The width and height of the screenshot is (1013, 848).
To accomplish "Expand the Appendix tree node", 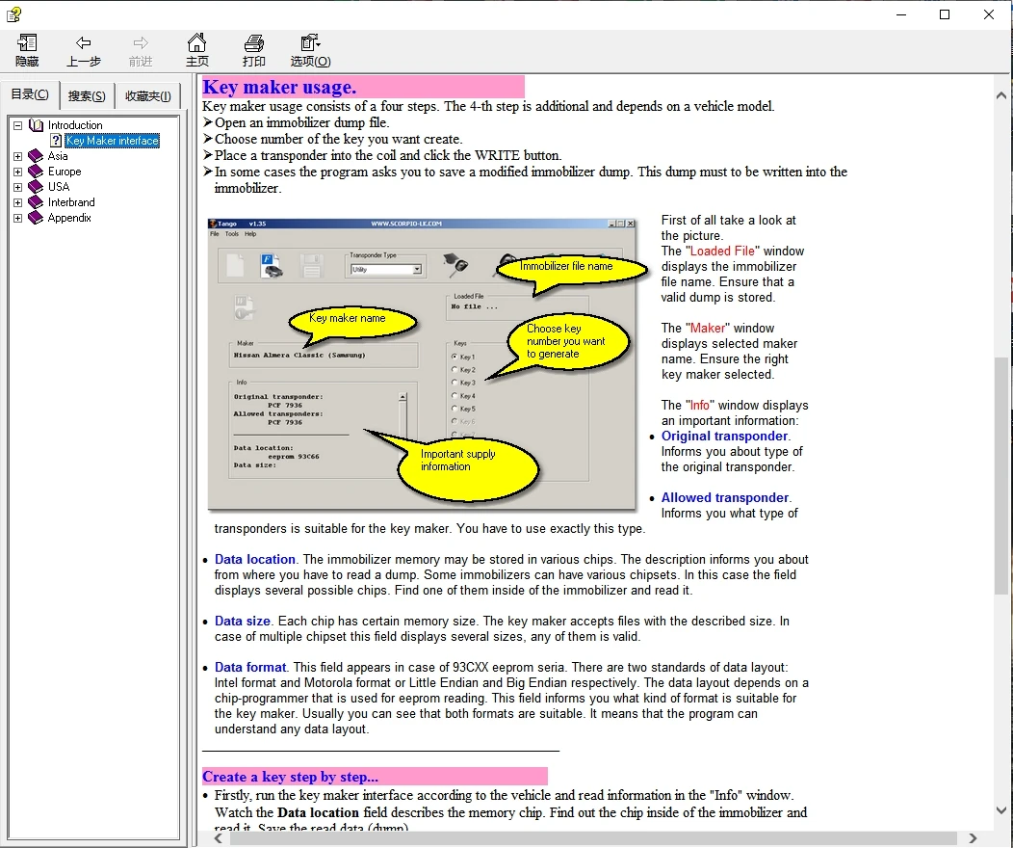I will (x=17, y=218).
